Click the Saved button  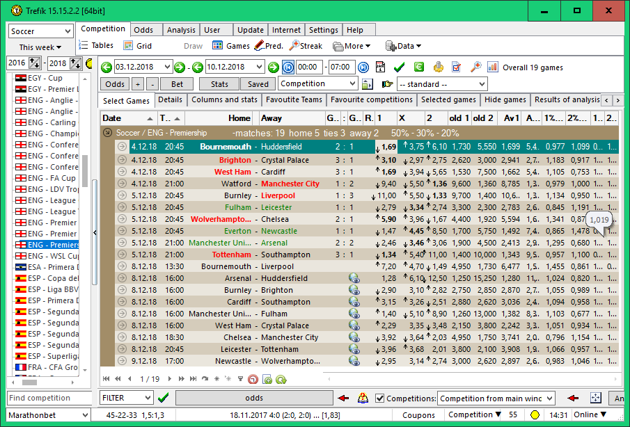tap(258, 84)
